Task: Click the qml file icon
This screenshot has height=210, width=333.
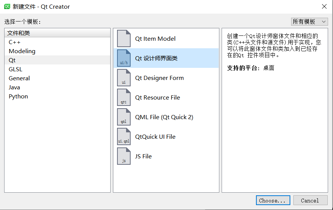Action: click(x=124, y=117)
